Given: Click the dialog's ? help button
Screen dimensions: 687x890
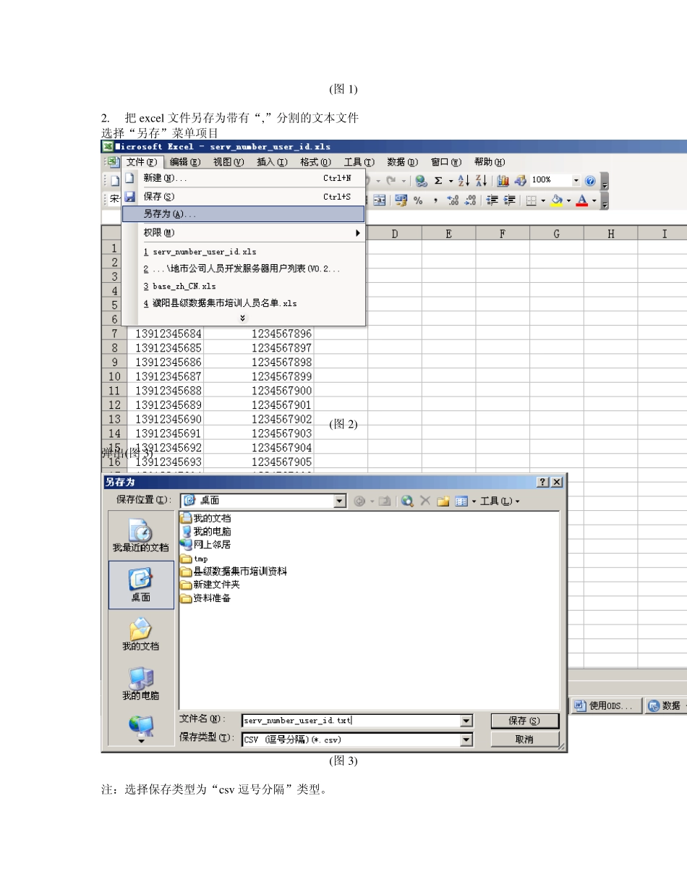Looking at the screenshot, I should coord(543,482).
